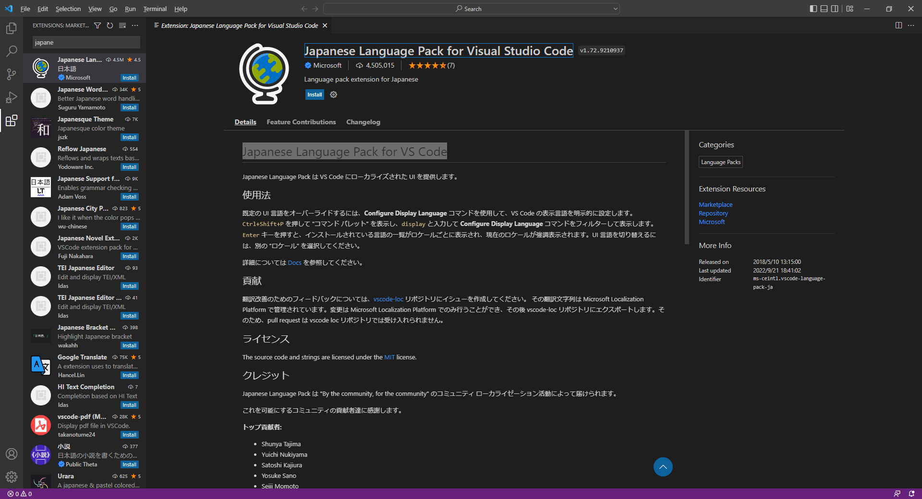Screen dimensions: 922x499
Task: Click the extension Manage gear next to Install
Action: [x=334, y=95]
